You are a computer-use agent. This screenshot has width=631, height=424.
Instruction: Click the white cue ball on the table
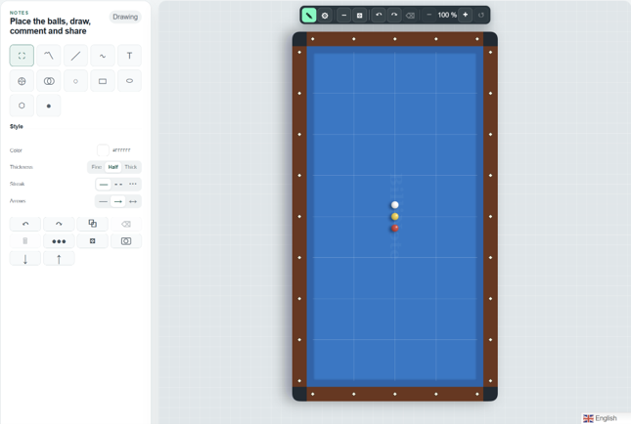395,205
